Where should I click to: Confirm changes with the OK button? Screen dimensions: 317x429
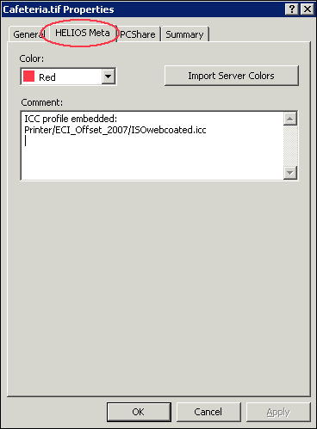[139, 412]
